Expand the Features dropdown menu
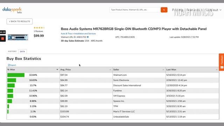The width and height of the screenshot is (224, 126). point(195,10)
